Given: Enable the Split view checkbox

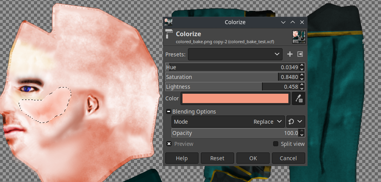Looking at the screenshot, I should (x=275, y=144).
